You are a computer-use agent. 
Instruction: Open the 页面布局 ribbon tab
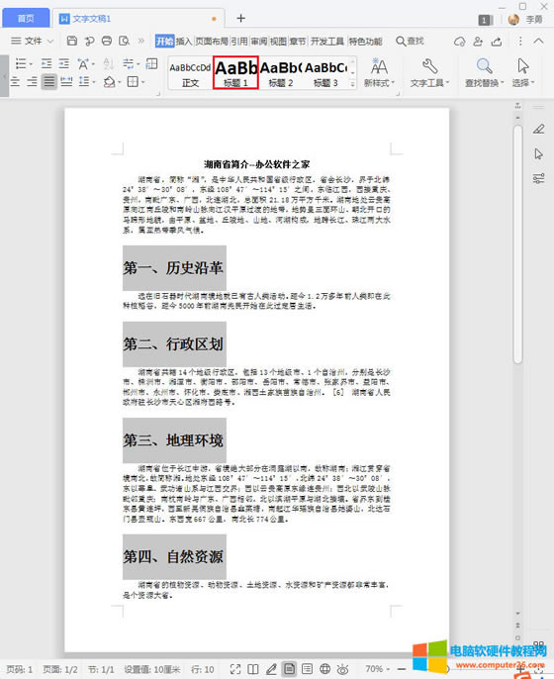coord(212,42)
